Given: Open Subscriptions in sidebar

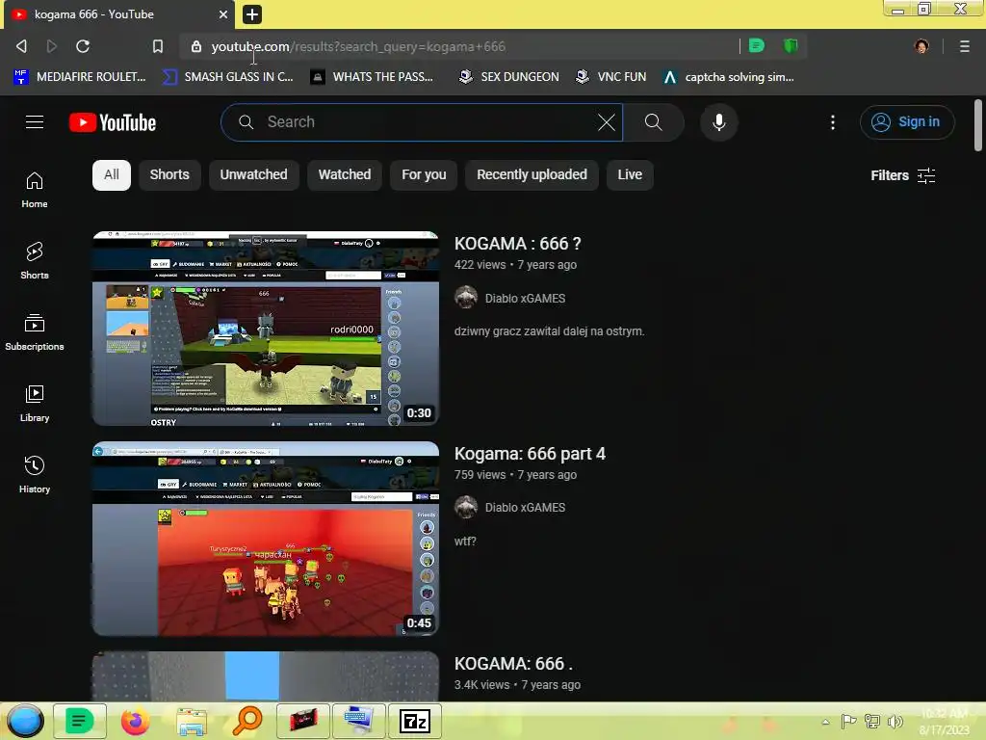Looking at the screenshot, I should point(35,331).
